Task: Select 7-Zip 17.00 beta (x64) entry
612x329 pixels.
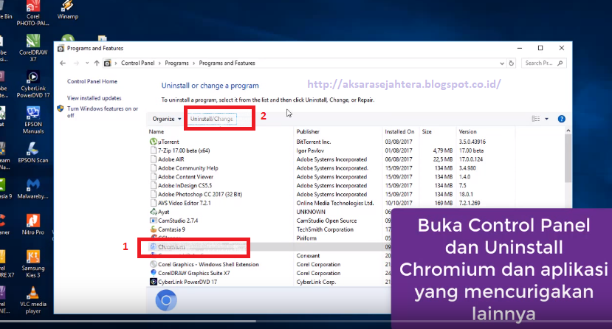Action: click(180, 150)
